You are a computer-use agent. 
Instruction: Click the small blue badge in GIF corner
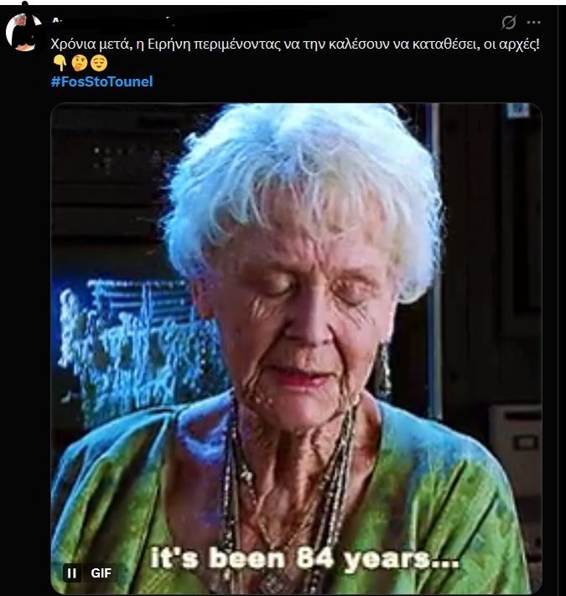518,110
